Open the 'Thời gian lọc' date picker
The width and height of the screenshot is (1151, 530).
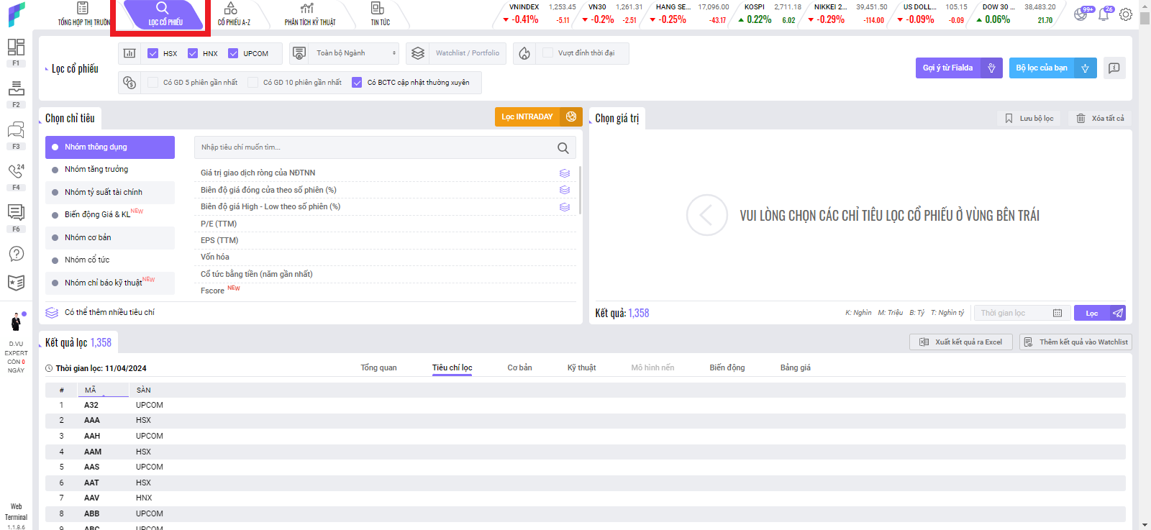coord(1021,313)
